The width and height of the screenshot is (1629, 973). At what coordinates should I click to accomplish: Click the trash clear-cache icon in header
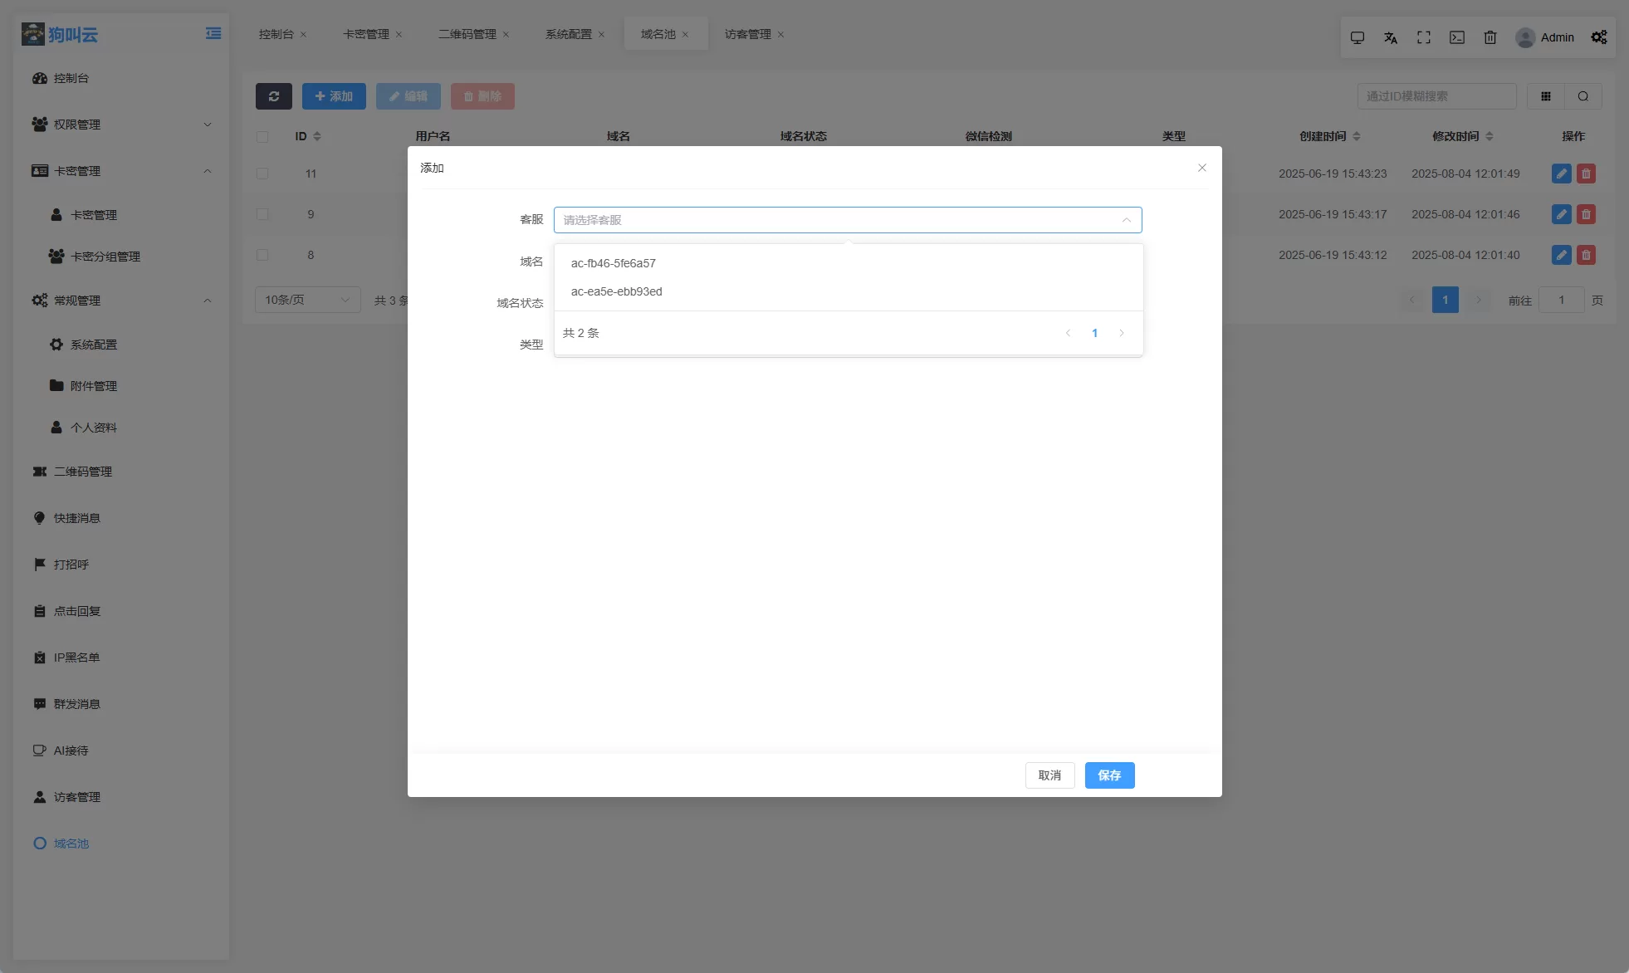click(x=1490, y=37)
